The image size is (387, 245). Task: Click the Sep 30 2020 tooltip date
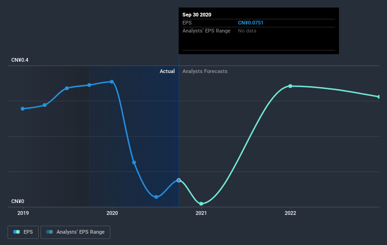pos(197,15)
